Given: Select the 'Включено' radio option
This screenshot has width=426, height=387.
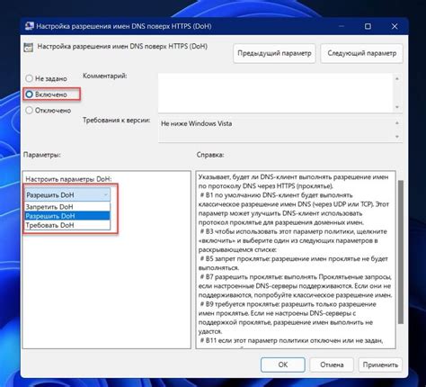Looking at the screenshot, I should [29, 94].
